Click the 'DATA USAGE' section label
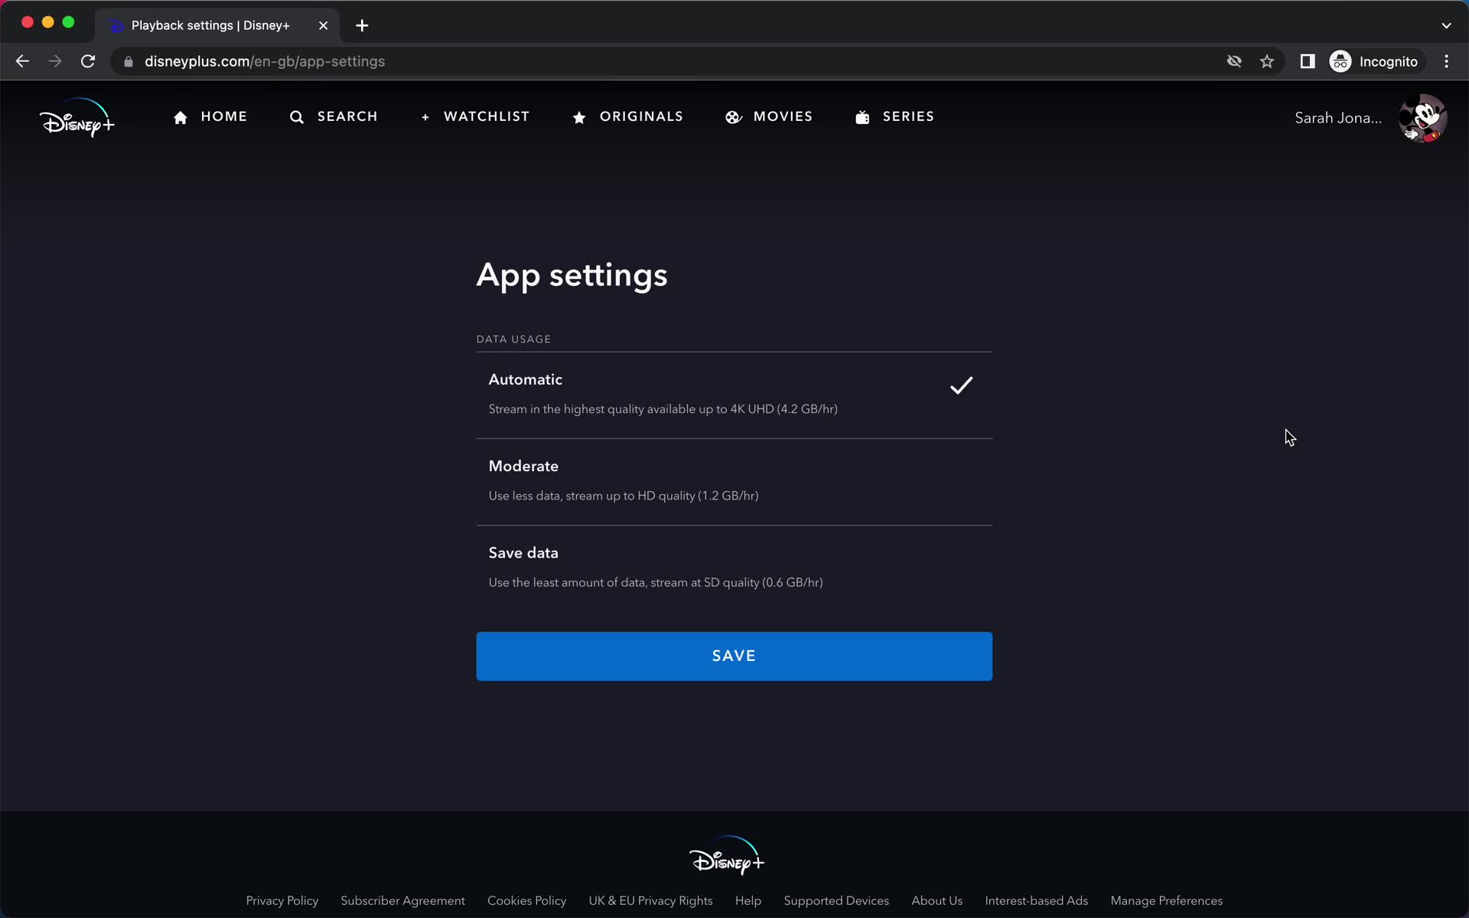Image resolution: width=1469 pixels, height=918 pixels. [x=513, y=339]
